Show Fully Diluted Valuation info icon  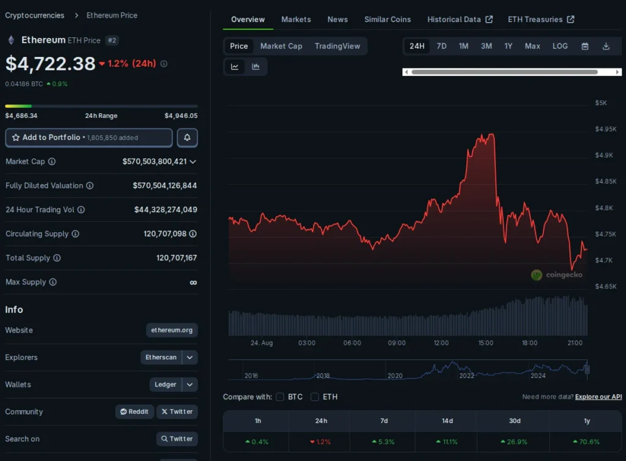[x=90, y=186]
